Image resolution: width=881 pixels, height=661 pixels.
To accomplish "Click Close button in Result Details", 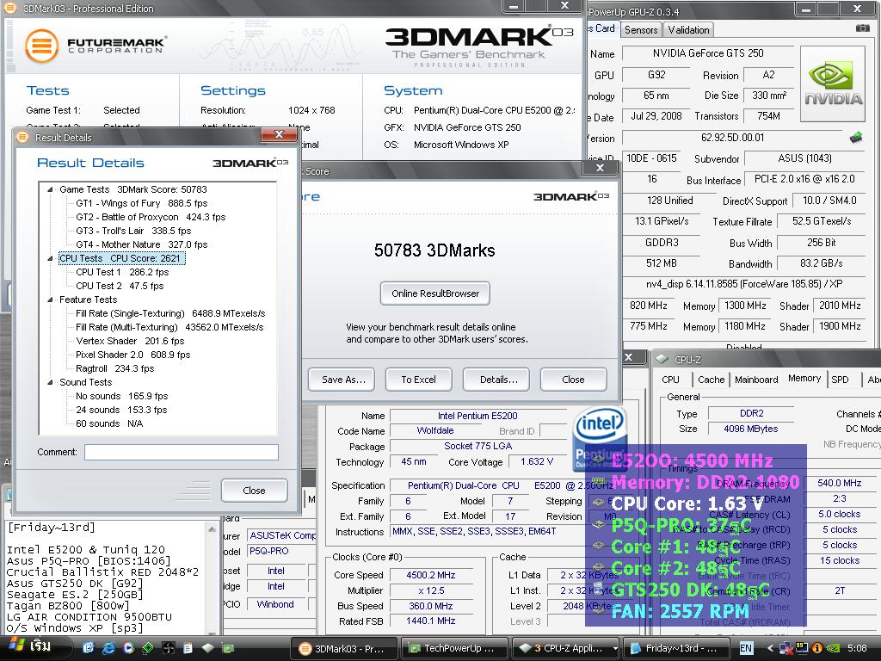I will pyautogui.click(x=254, y=490).
